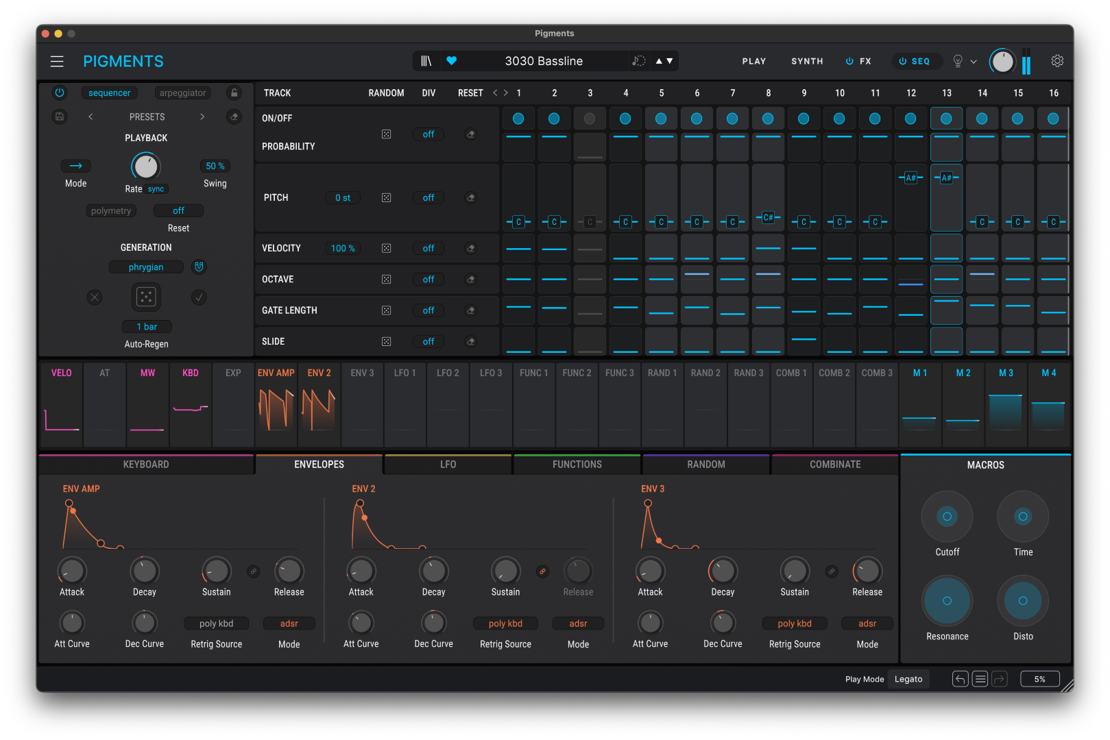The height and width of the screenshot is (740, 1110).
Task: Change the Play Mode from Legato
Action: 908,678
